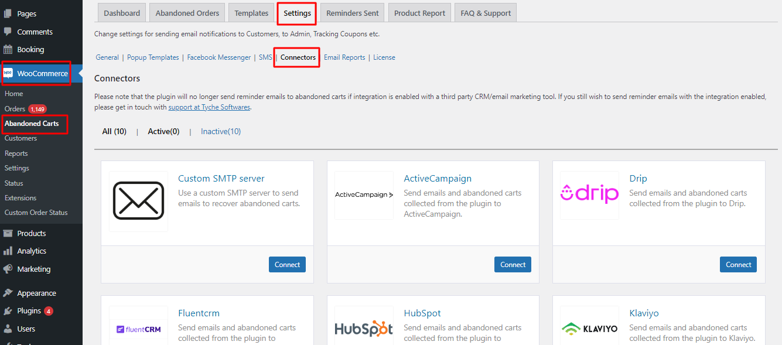This screenshot has height=345, width=782.
Task: Open the Abandoned Orders tab
Action: click(x=187, y=13)
